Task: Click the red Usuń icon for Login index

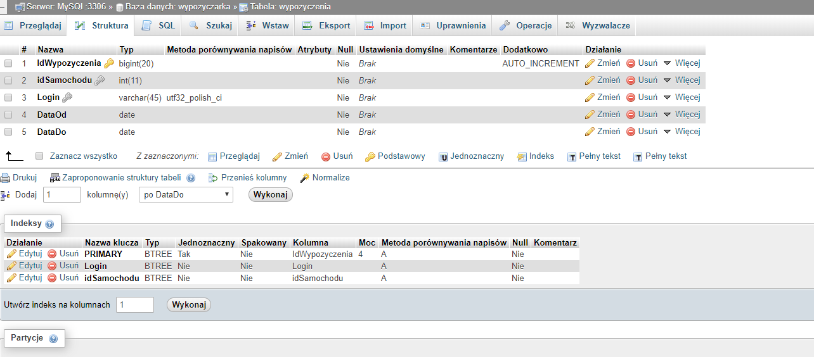Action: click(x=52, y=266)
